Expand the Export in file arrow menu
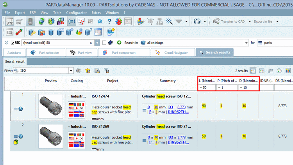The width and height of the screenshot is (293, 165). point(277,21)
